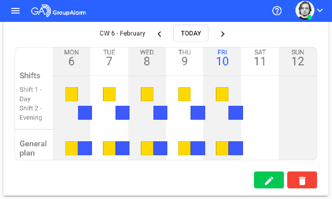
Task: Go to previous calendar week
Action: [160, 34]
